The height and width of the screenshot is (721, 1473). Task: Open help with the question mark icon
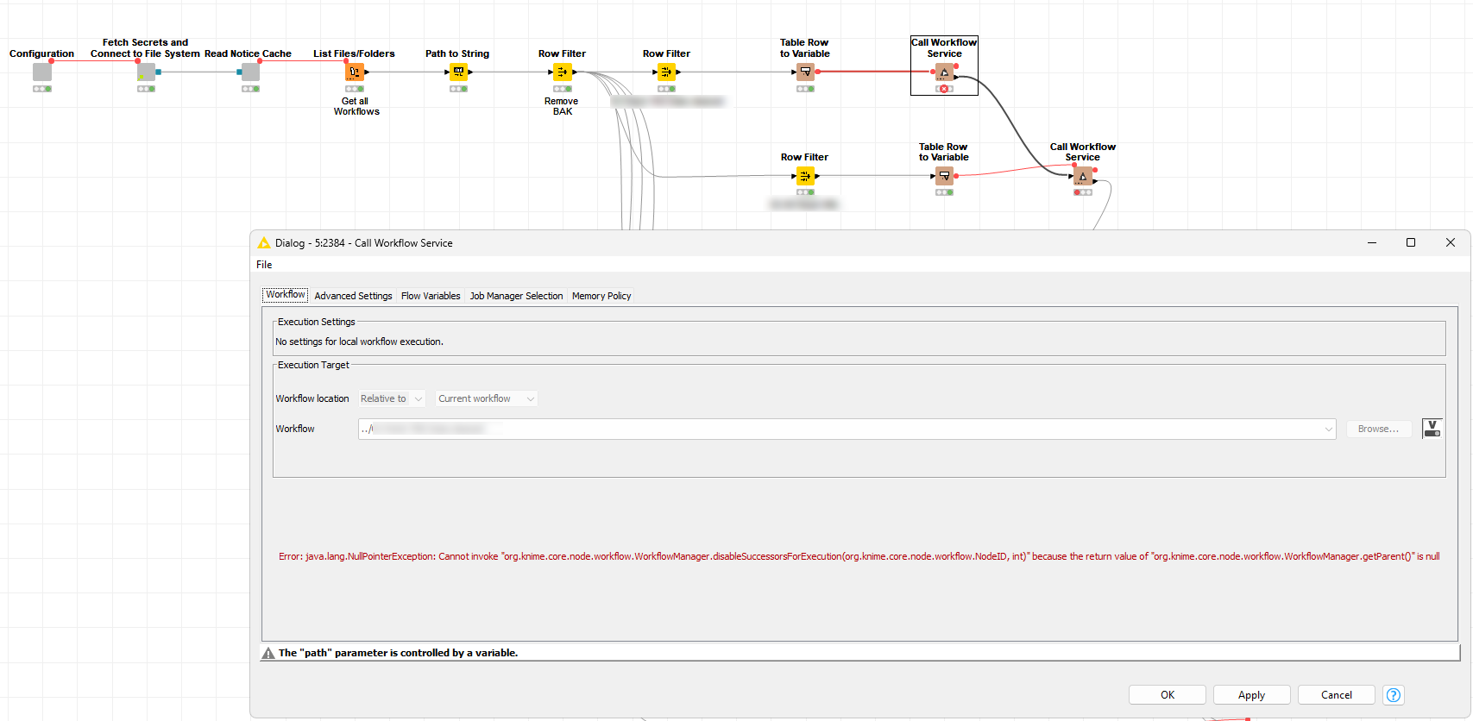point(1393,695)
